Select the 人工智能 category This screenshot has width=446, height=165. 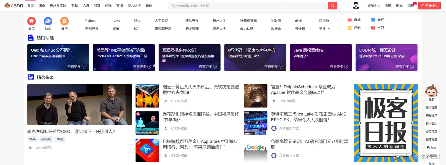tap(161, 21)
